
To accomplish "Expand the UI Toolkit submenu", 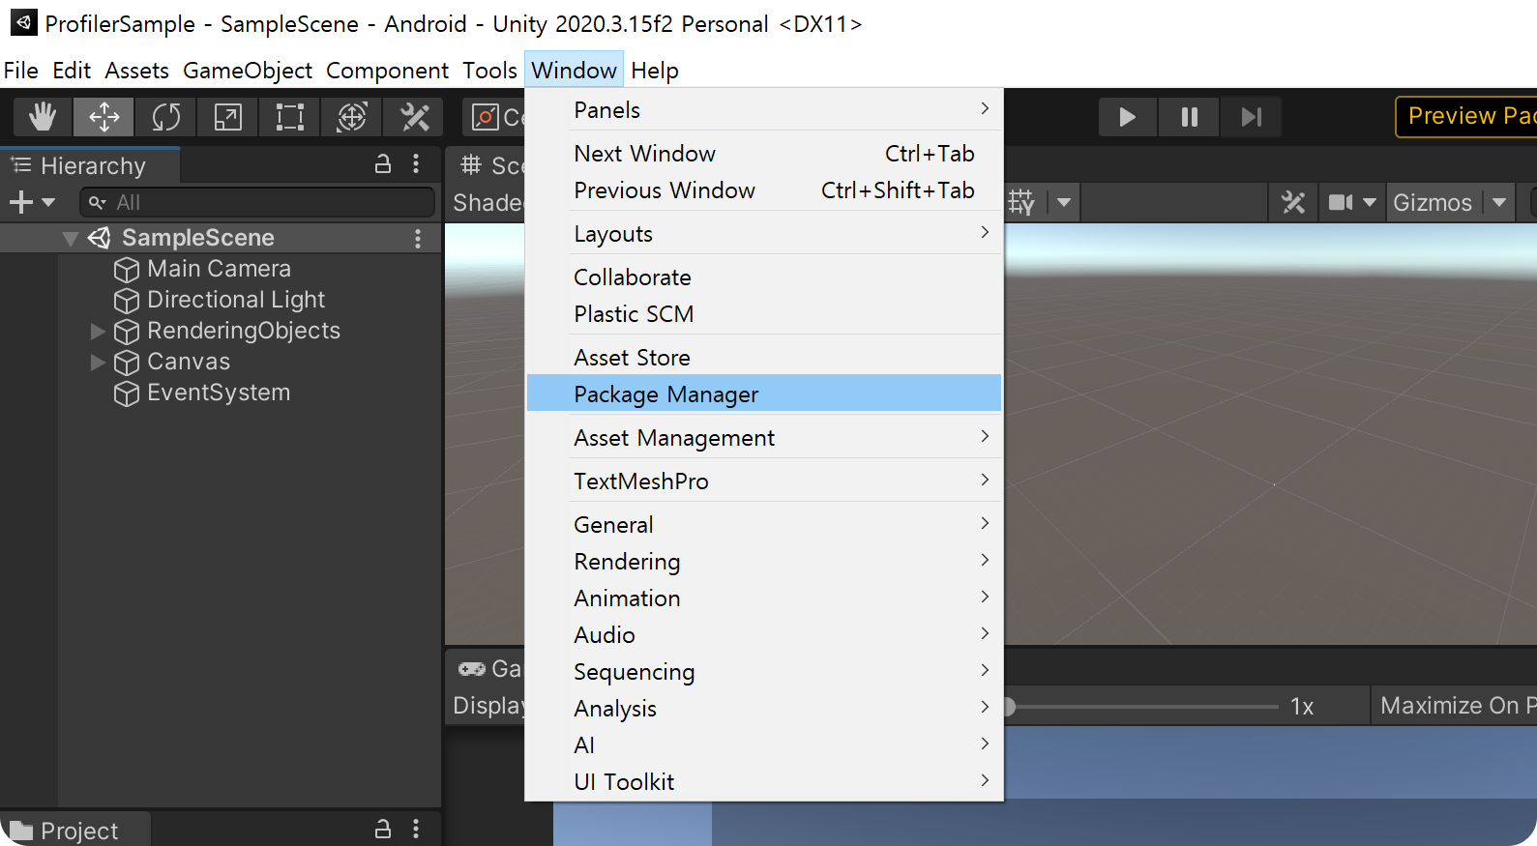I will tap(764, 782).
